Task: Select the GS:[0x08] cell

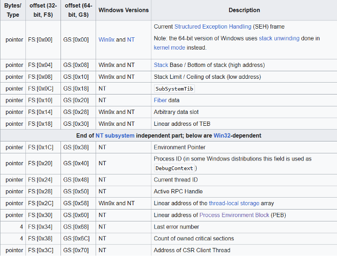Action: click(x=78, y=65)
